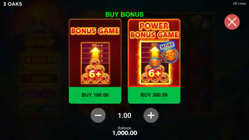
Task: Buy the Bonus Game for 100.00
Action: (x=95, y=95)
